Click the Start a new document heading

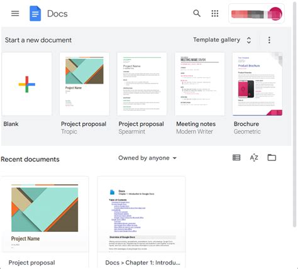pyautogui.click(x=38, y=40)
